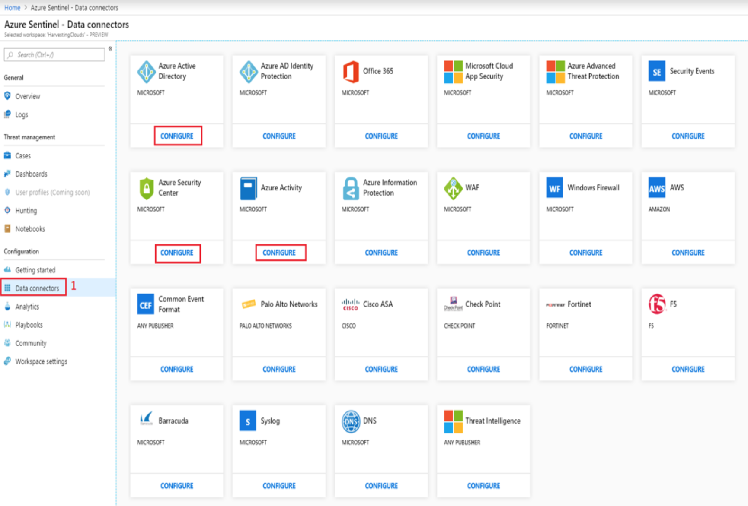Click the Windows Firewall WF icon
Screen dimensions: 748x506
[555, 188]
